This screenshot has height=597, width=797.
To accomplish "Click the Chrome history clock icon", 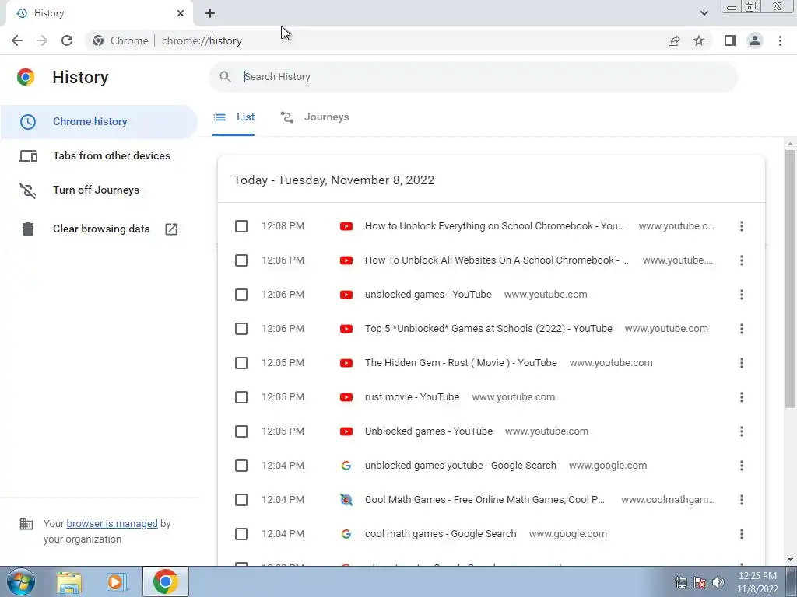I will point(28,122).
